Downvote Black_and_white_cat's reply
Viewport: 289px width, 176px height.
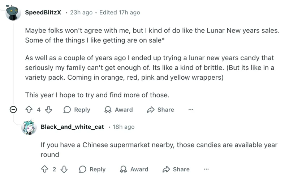(64, 169)
